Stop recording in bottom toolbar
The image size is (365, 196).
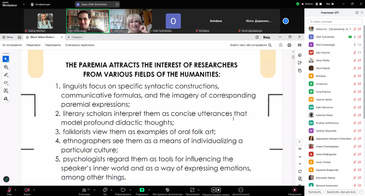pos(218,190)
